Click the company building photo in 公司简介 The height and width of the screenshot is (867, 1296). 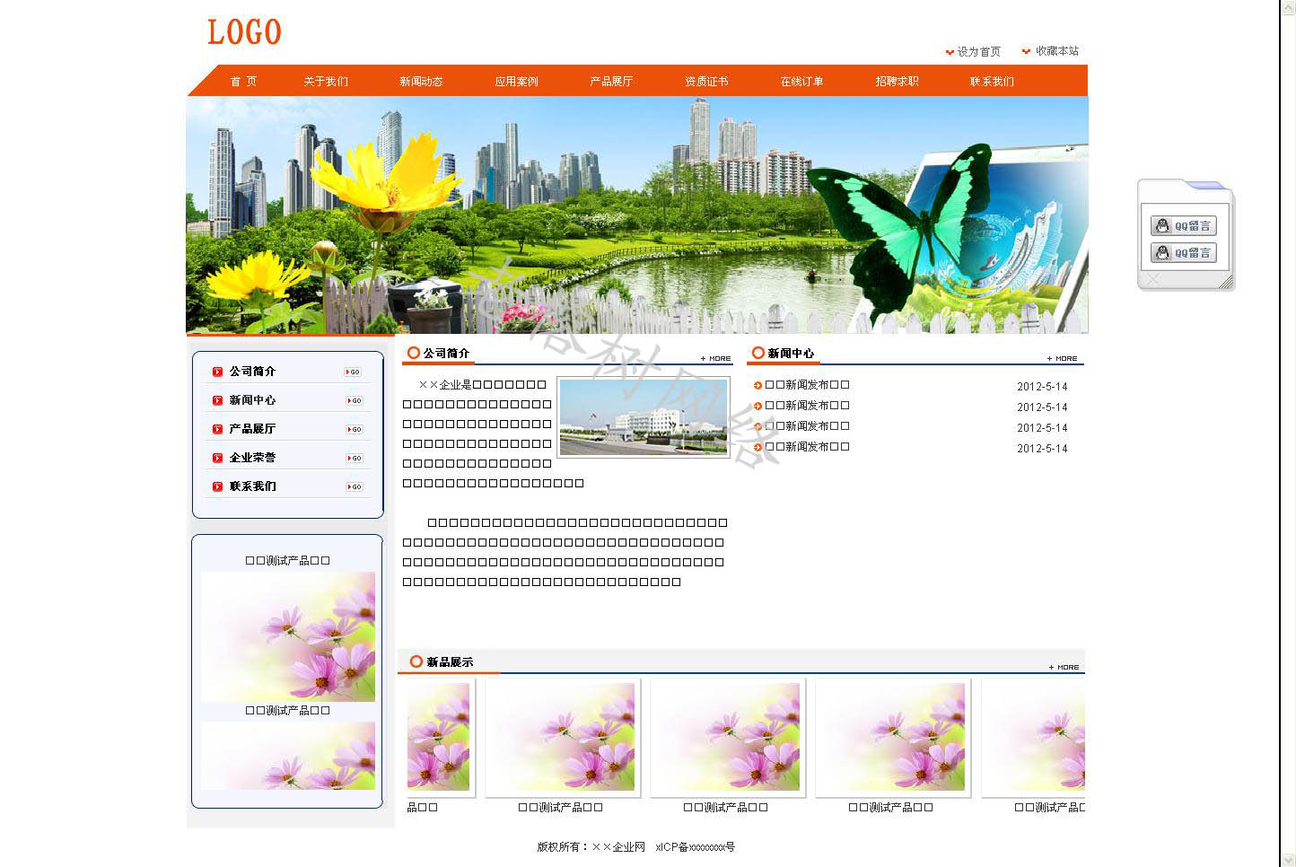tap(644, 417)
